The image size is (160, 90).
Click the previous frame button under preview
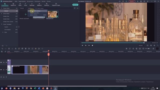(x=82, y=45)
